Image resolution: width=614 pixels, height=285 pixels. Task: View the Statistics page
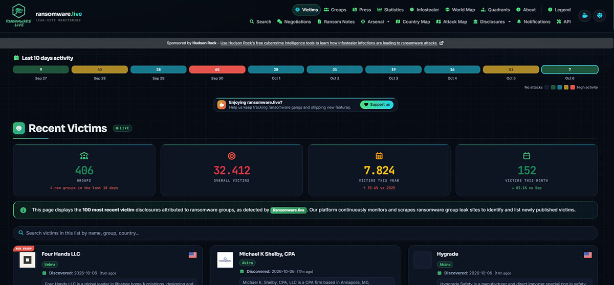(390, 10)
